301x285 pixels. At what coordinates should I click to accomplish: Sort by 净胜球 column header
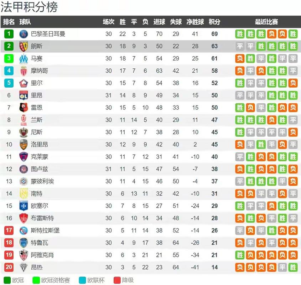pos(195,22)
